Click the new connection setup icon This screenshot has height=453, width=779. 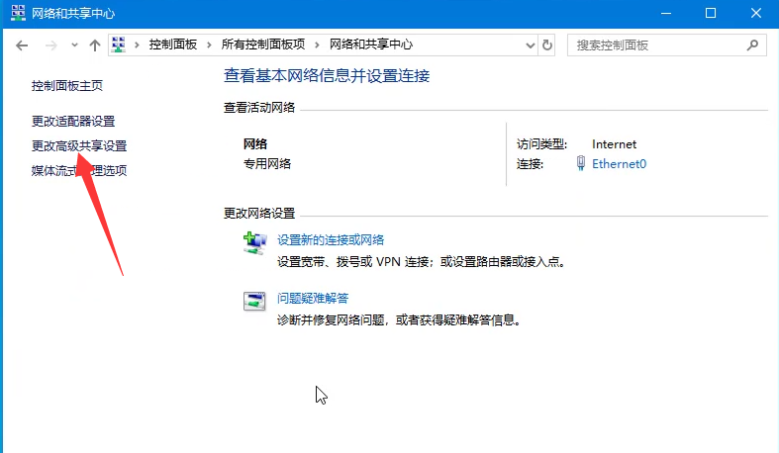[254, 243]
